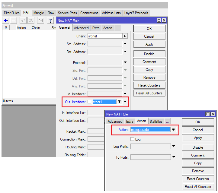The height and width of the screenshot is (193, 218).
Task: Click the Action column header in list
Action: tap(23, 28)
